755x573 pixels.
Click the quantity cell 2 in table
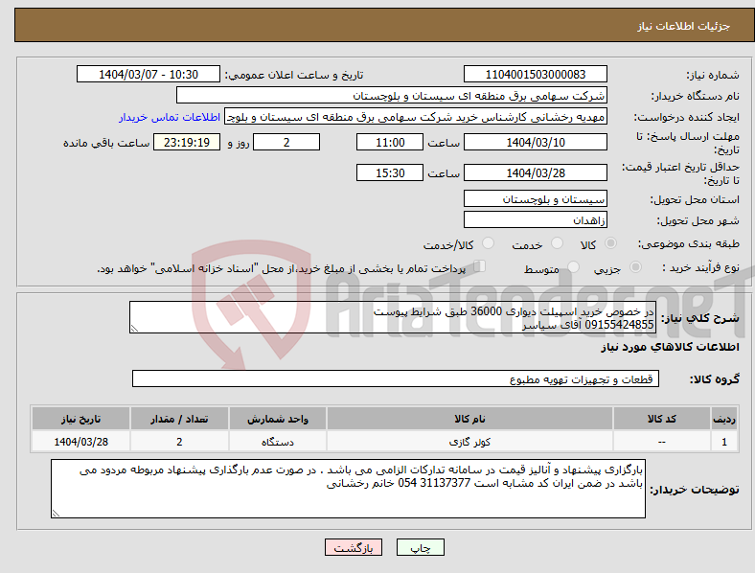click(179, 442)
